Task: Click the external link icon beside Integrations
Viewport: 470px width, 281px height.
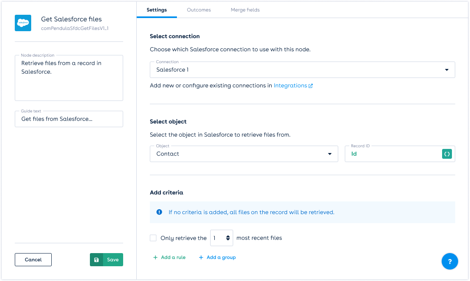Action: (x=311, y=86)
